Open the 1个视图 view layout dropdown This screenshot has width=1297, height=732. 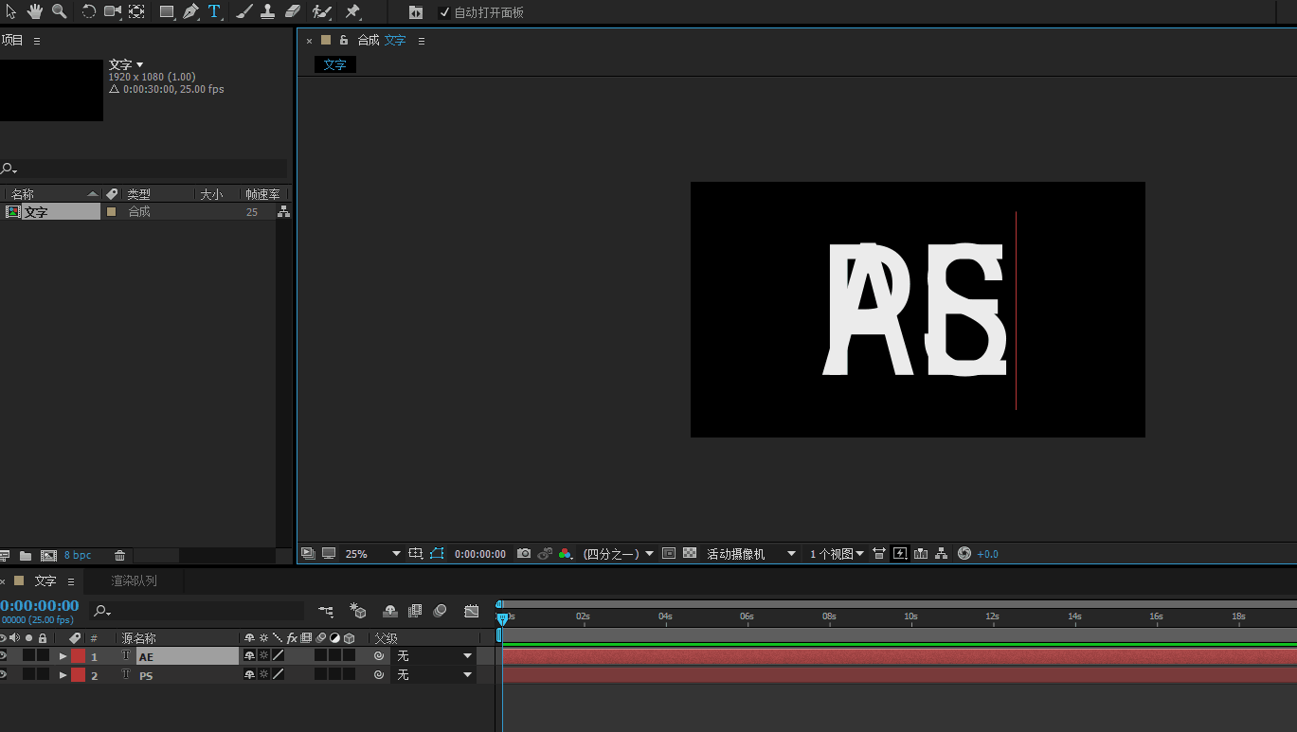coord(837,554)
